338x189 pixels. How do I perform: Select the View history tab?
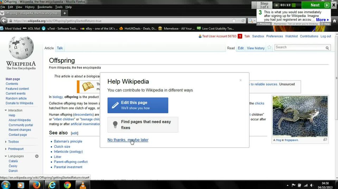[x=256, y=48]
